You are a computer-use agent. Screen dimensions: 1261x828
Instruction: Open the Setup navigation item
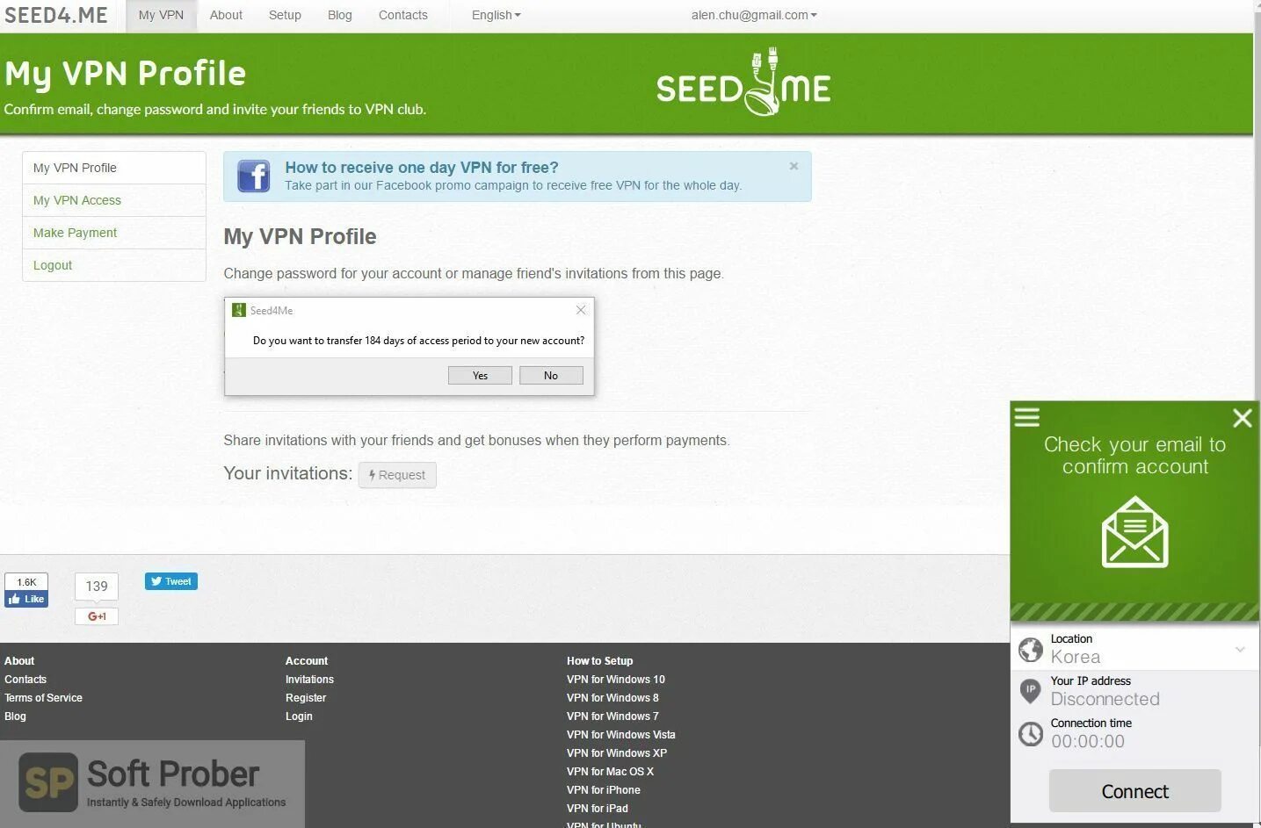[x=285, y=15]
